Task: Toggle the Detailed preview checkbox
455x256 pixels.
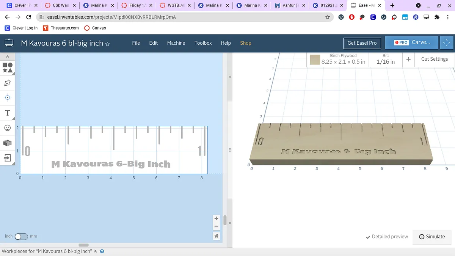Action: [387, 237]
